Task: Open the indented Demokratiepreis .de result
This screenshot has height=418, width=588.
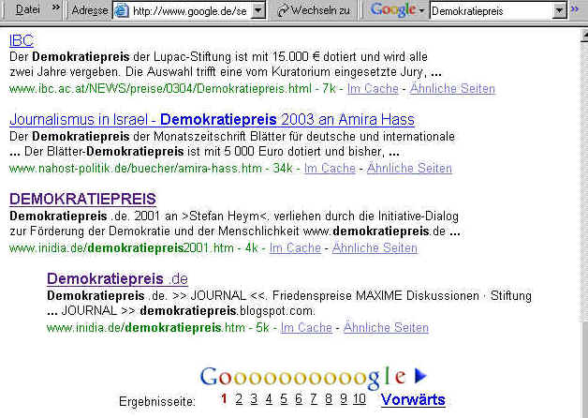Action: click(x=117, y=278)
